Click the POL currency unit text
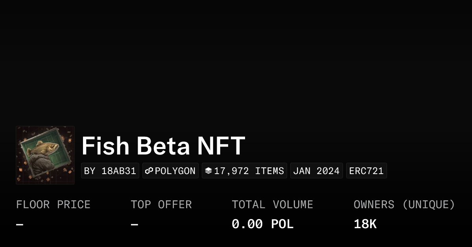 tap(282, 224)
